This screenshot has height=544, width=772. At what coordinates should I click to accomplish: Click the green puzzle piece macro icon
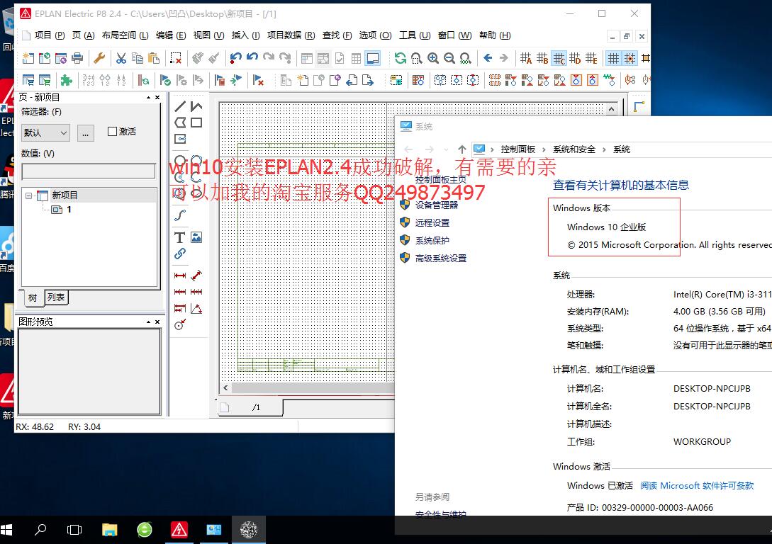pos(67,79)
